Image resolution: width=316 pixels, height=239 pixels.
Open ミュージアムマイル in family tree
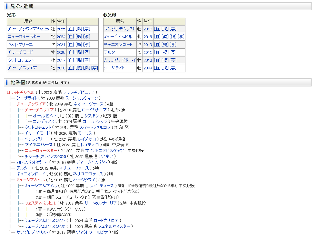click(41, 185)
